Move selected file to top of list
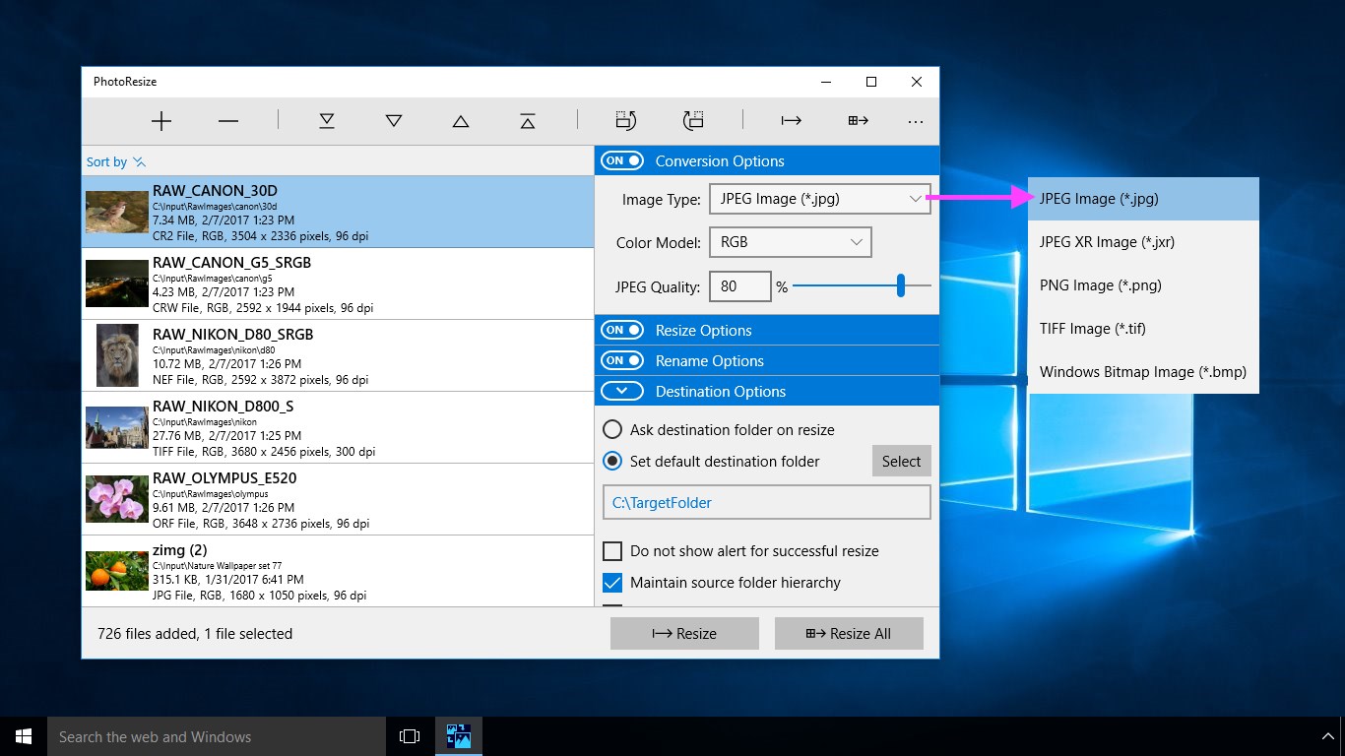 [528, 121]
